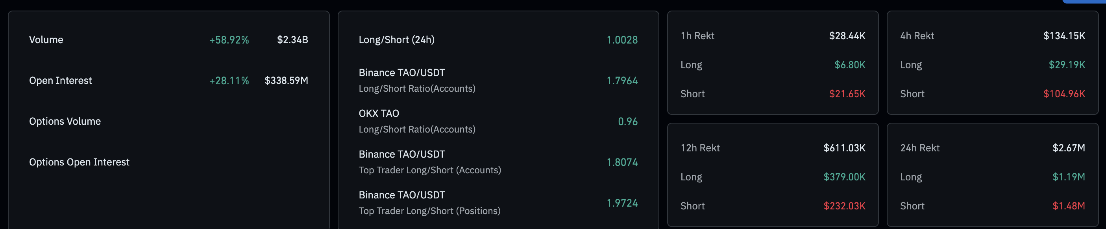Click the $29.19K 4h long liquidation
The width and height of the screenshot is (1106, 229).
click(x=1067, y=65)
